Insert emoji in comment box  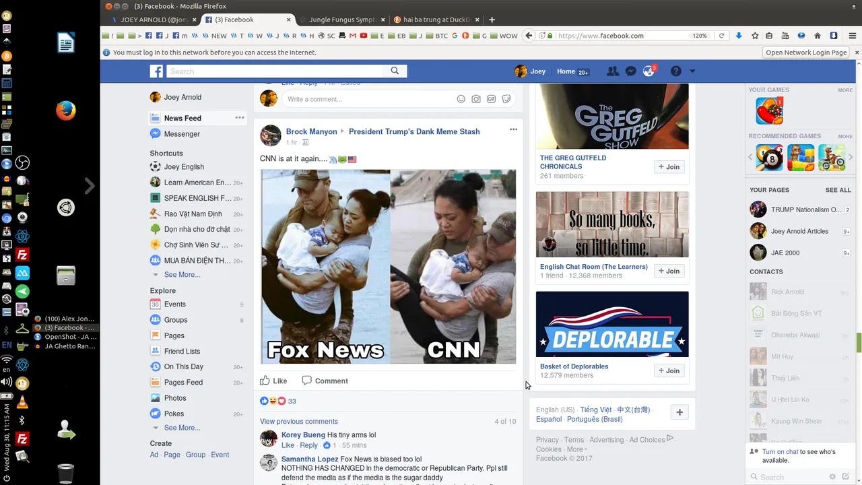pyautogui.click(x=461, y=99)
